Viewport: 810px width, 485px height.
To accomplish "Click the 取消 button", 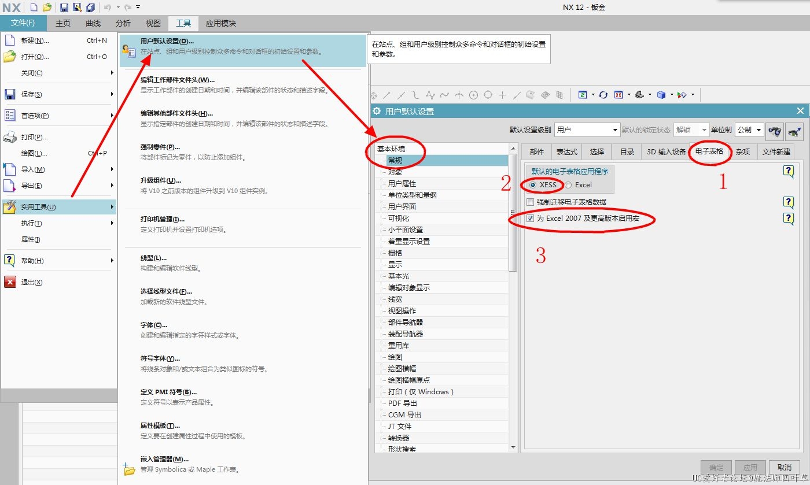I will [785, 467].
